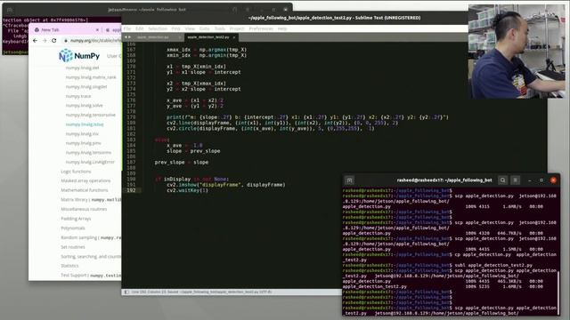The image size is (570, 320).
Task: Click the cv2.waitKey(1) code line
Action: pos(187,190)
